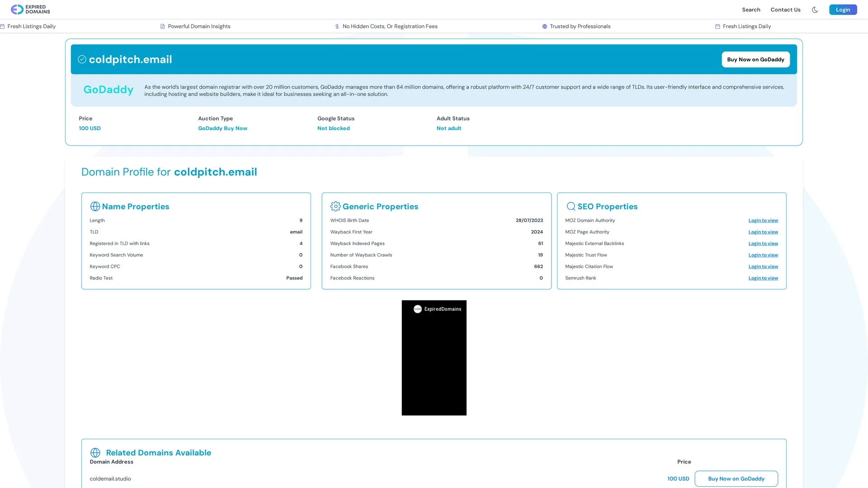Click No Hidden Costs banner text
868x488 pixels.
pos(390,26)
